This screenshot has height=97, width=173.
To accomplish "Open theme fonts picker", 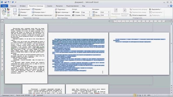I will tap(8, 12).
